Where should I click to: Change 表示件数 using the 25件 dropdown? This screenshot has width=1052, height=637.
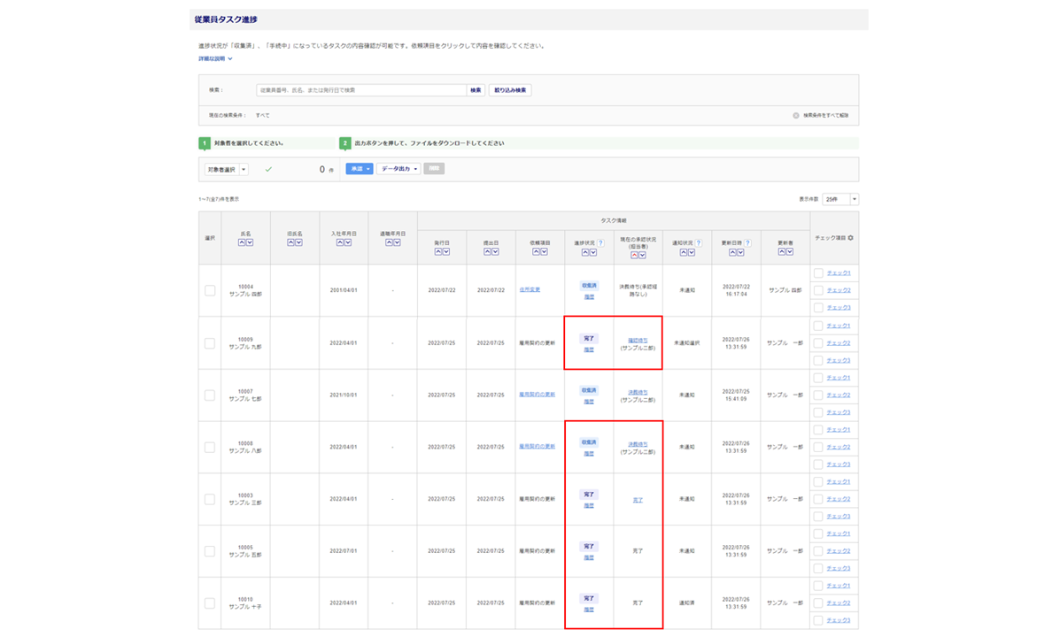tap(840, 199)
